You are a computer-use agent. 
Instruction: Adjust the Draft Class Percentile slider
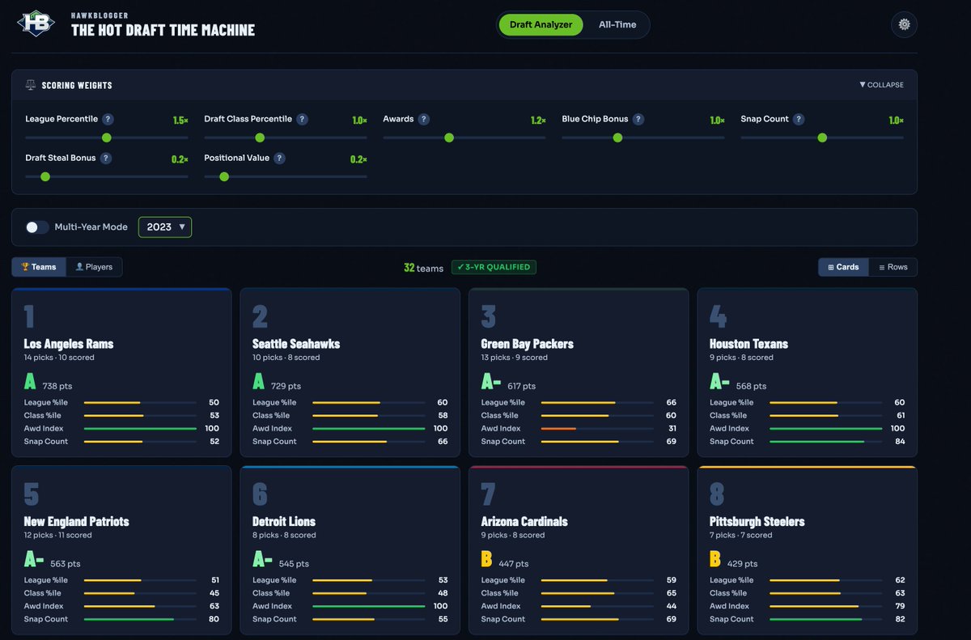pyautogui.click(x=285, y=138)
